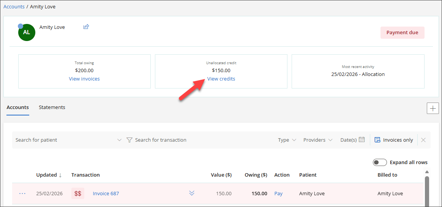Viewport: 442px width, 207px height.
Task: Expand the Search for patient dropdown
Action: click(x=119, y=140)
